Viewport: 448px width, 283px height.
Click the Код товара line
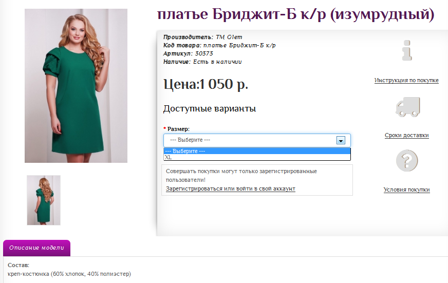(219, 45)
